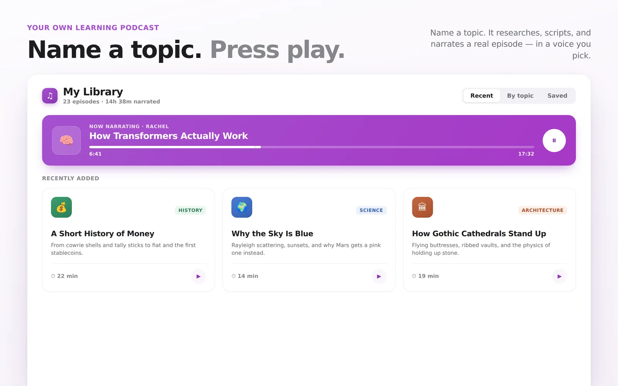Click the Rayleigh scattering description text

pos(306,249)
